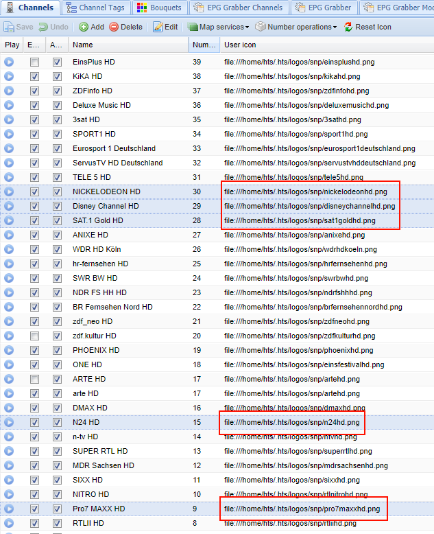Delete the selected channel

[126, 27]
